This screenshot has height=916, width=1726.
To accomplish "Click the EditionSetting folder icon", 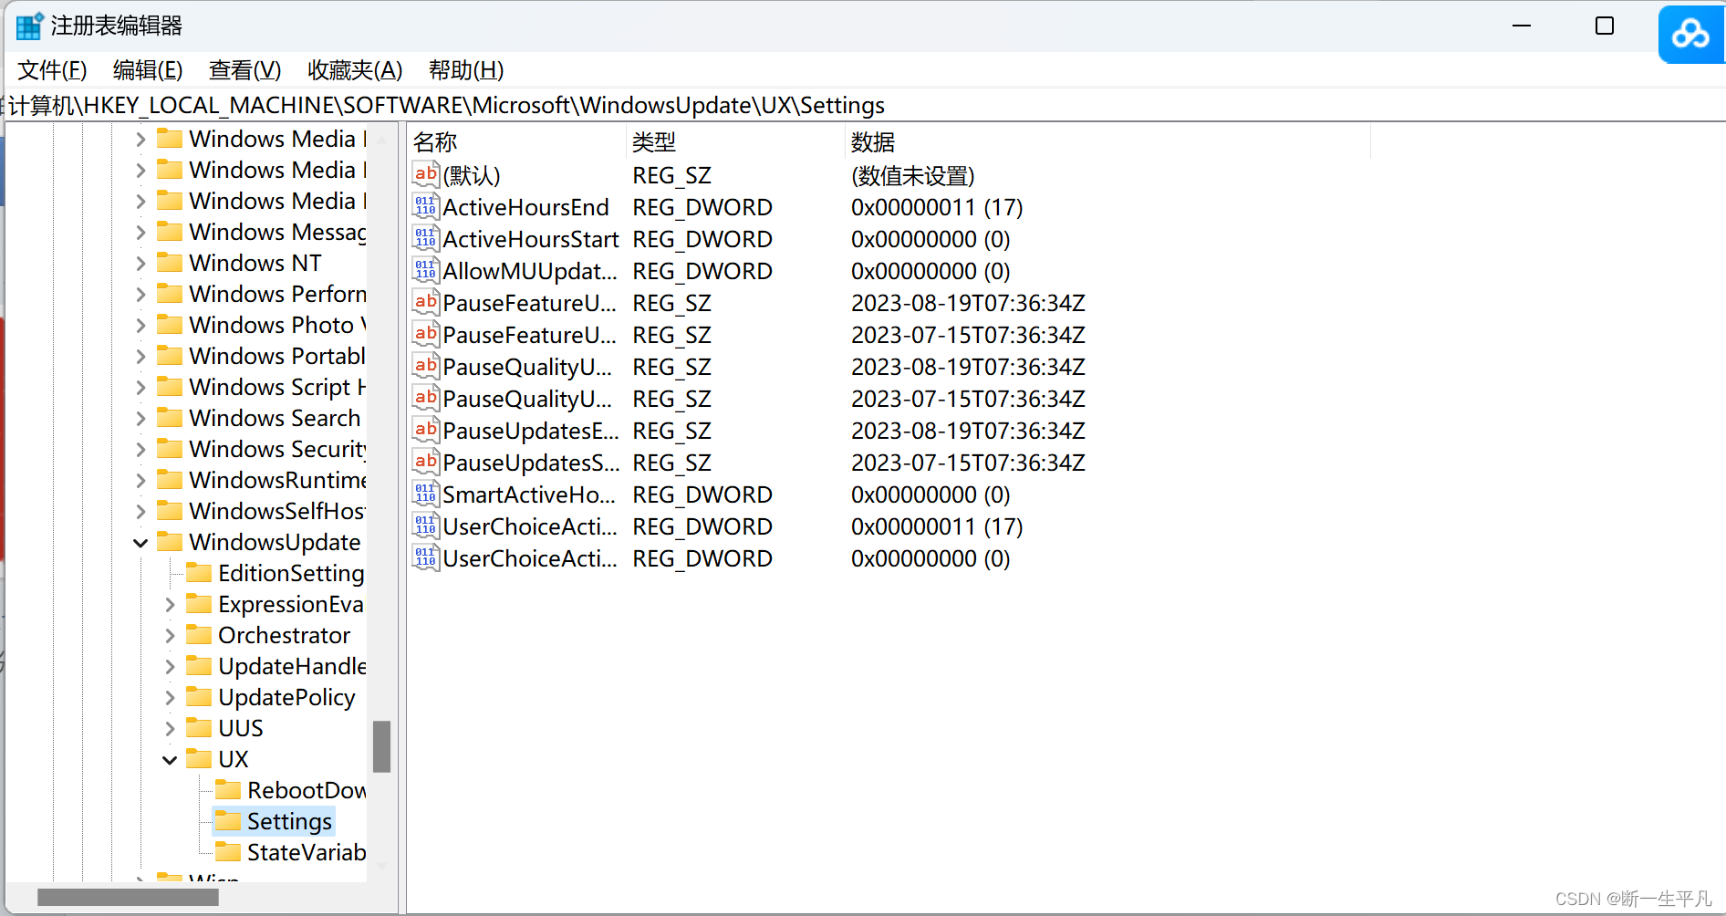I will pyautogui.click(x=199, y=573).
